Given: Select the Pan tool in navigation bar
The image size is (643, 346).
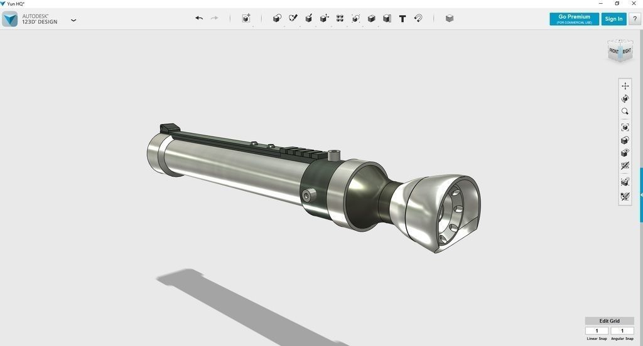Looking at the screenshot, I should [625, 86].
